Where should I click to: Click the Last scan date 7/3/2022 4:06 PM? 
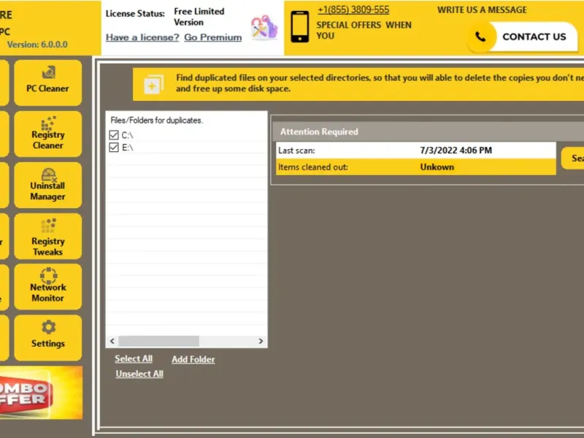pyautogui.click(x=456, y=150)
